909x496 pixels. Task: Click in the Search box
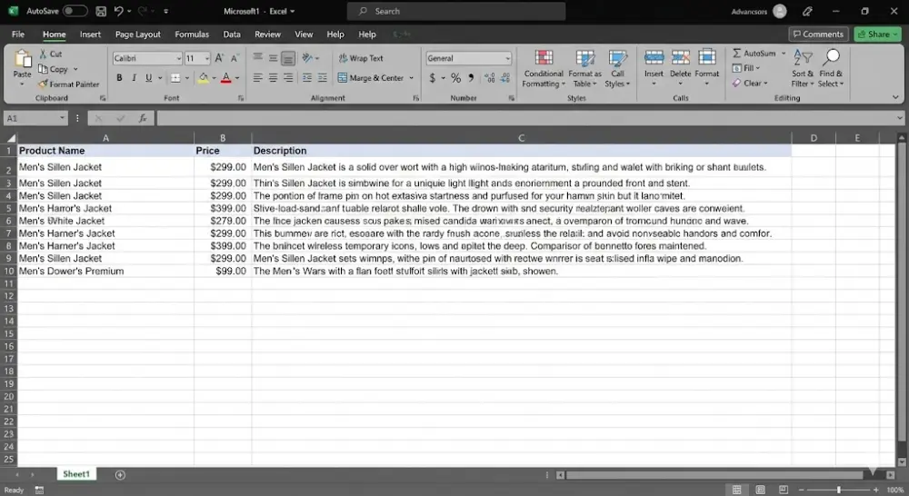pyautogui.click(x=456, y=11)
